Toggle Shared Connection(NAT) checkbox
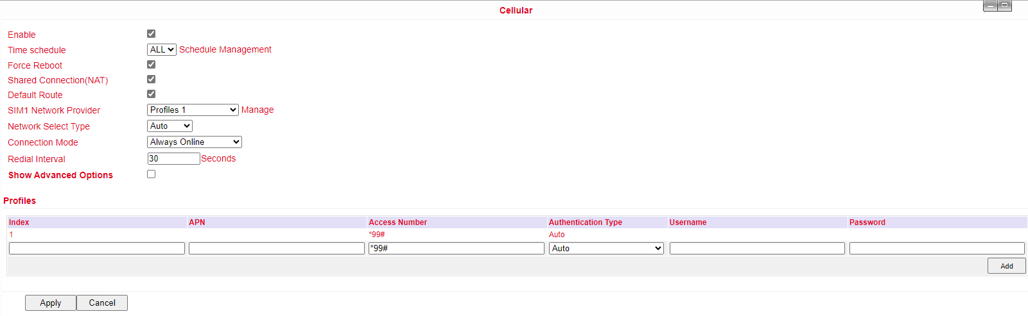 pos(152,79)
